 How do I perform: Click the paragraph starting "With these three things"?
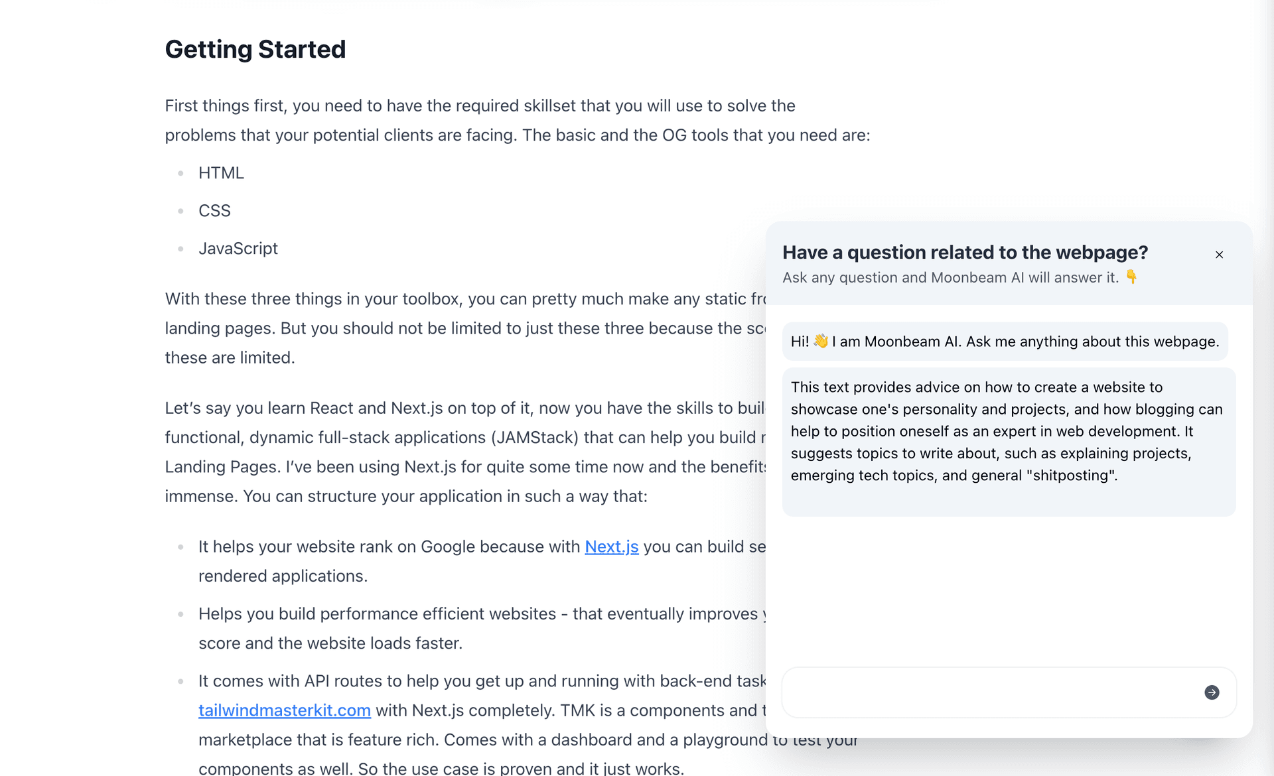464,328
